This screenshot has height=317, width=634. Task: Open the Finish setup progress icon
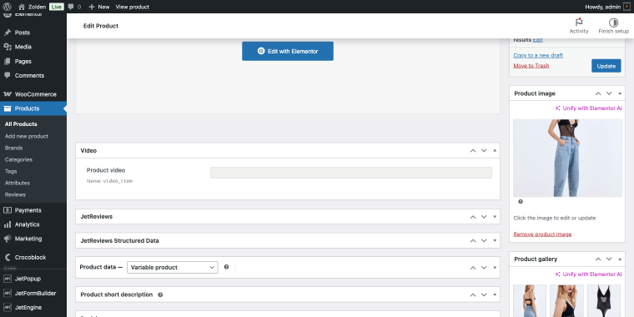click(613, 27)
